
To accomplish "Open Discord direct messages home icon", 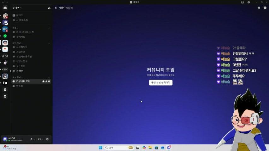I will point(5,8).
